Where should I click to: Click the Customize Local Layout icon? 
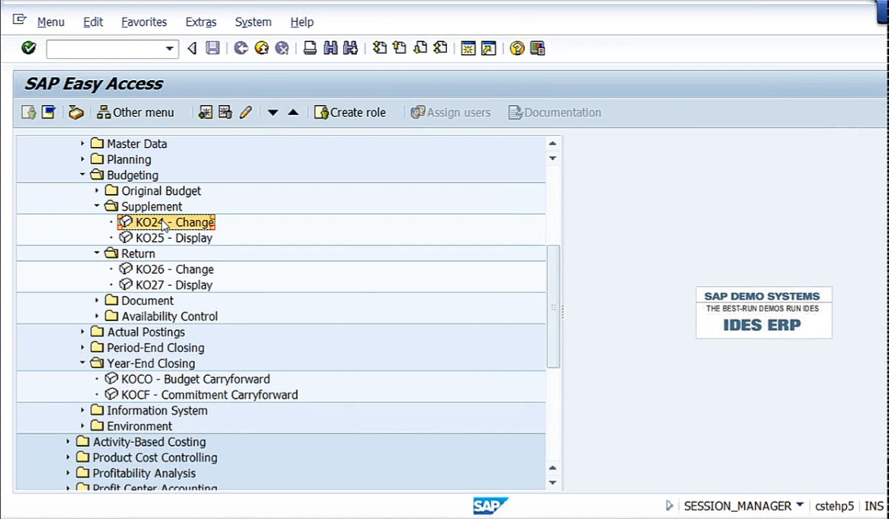tap(538, 48)
